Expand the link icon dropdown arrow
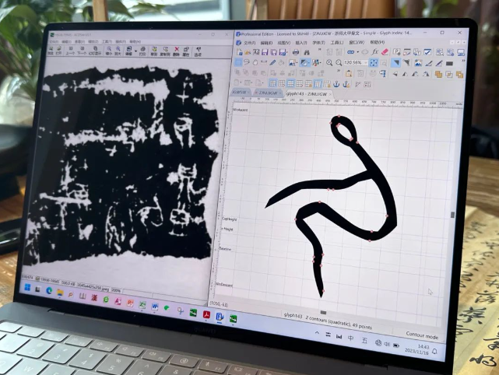The width and height of the screenshot is (499, 375). (357, 52)
